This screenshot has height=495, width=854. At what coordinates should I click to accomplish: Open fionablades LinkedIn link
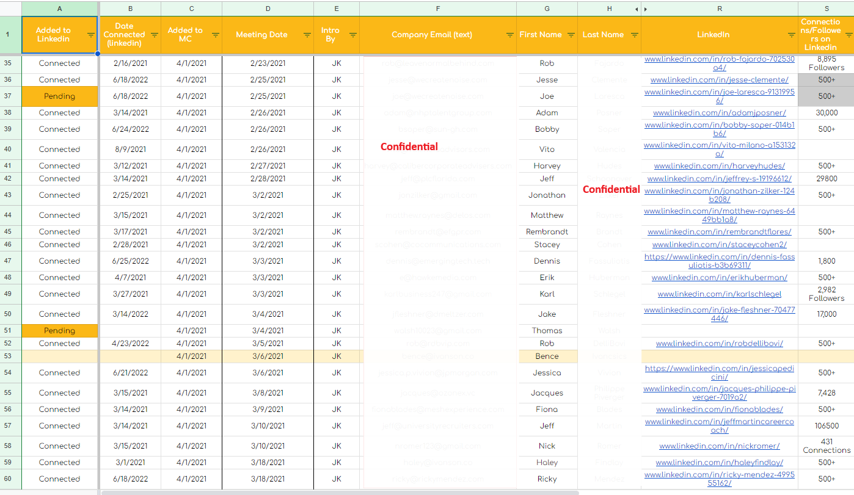pos(720,410)
